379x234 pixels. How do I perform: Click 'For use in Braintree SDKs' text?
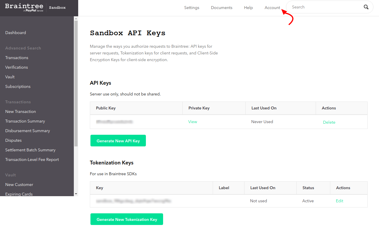pyautogui.click(x=113, y=174)
